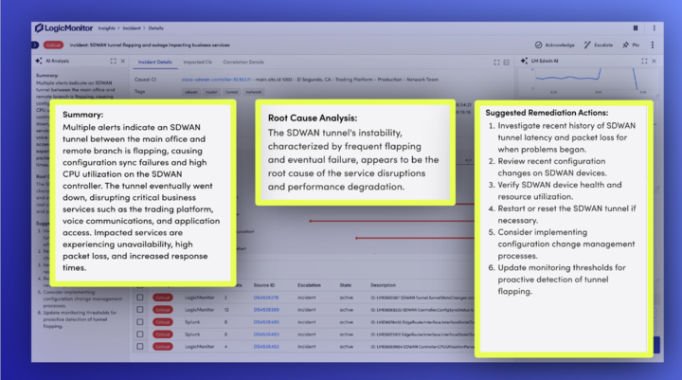Viewport: 682px width, 380px height.
Task: Click the sdwan tag
Action: coord(191,92)
